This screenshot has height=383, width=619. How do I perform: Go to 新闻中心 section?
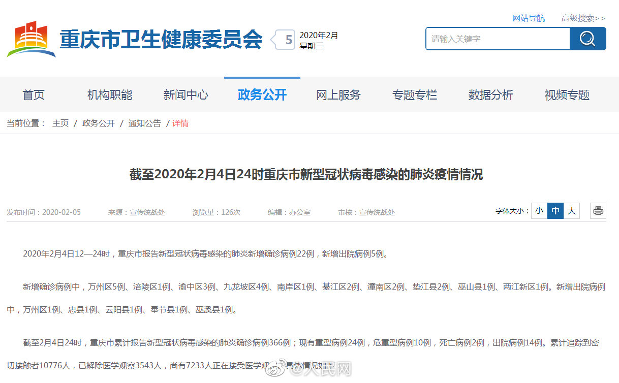click(186, 95)
